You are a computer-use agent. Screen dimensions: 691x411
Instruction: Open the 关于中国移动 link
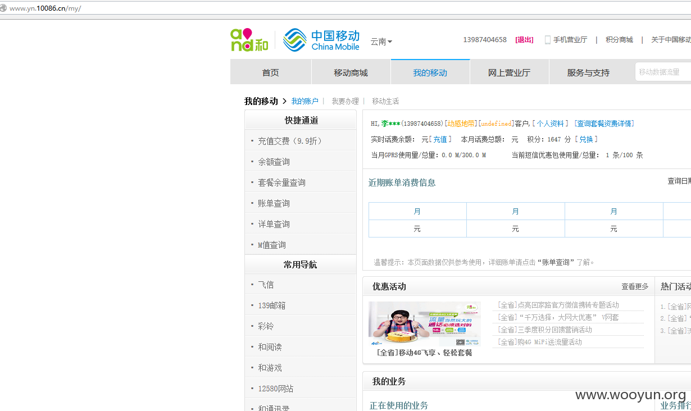(x=671, y=40)
